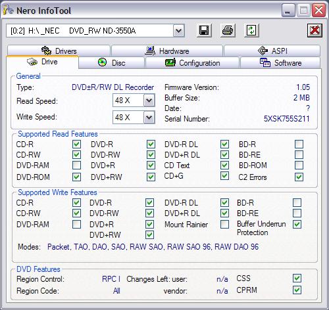329x310 pixels.
Task: Click the Save floppy disk icon
Action: (x=204, y=30)
